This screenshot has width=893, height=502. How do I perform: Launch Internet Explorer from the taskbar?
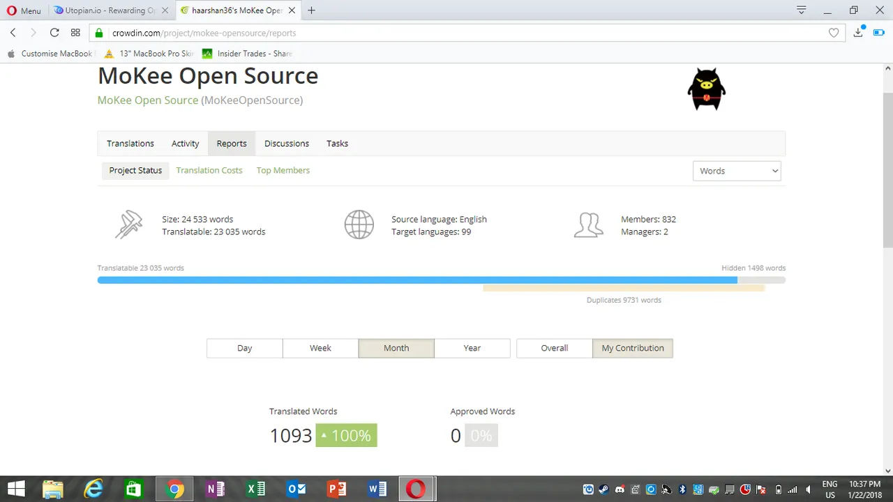93,489
